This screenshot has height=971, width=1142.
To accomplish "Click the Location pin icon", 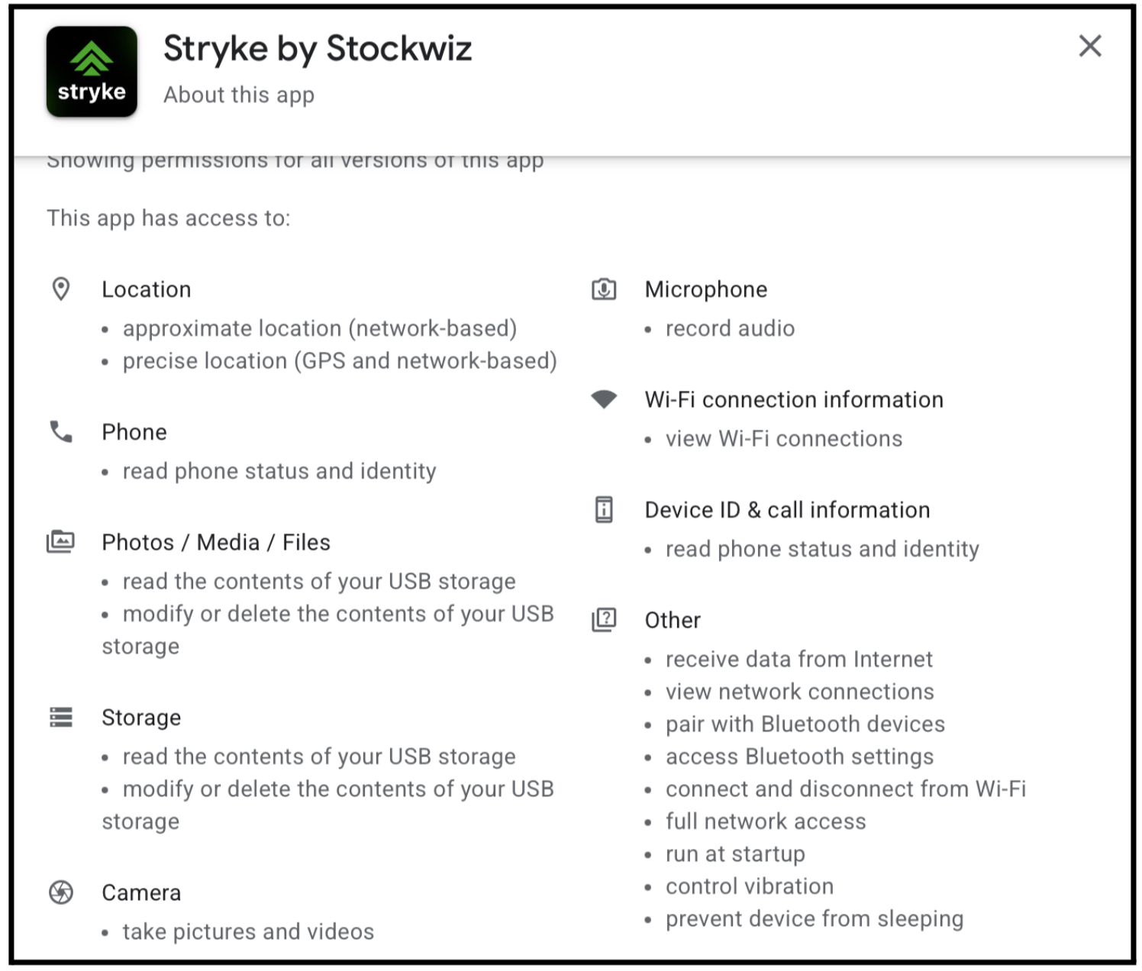I will coord(61,289).
